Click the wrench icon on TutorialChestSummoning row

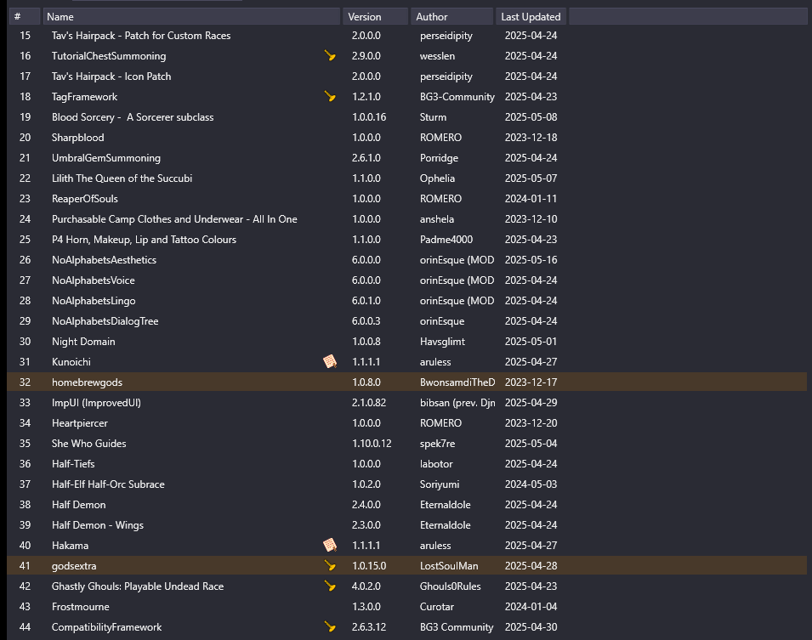[x=330, y=55]
